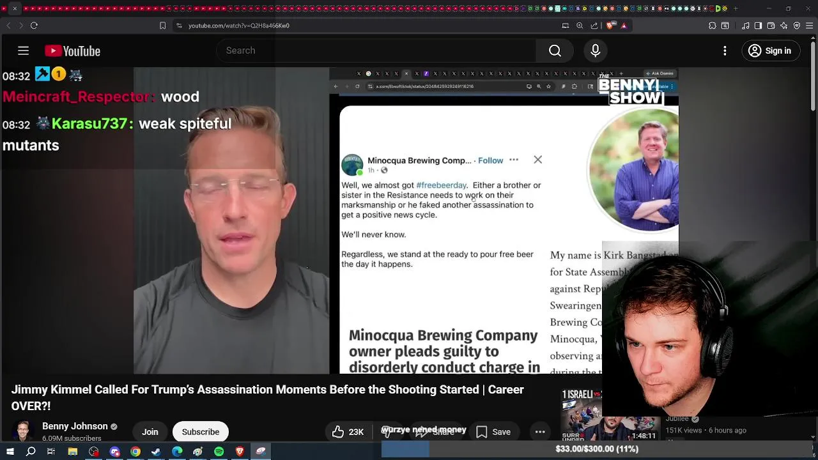Switch to Brave in the taskbar
The width and height of the screenshot is (818, 460).
click(240, 452)
